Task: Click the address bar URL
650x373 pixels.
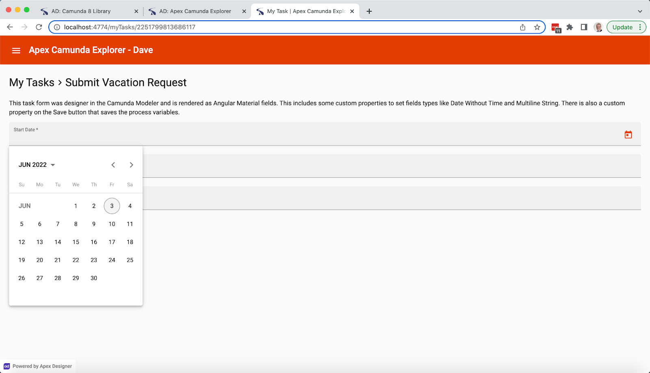Action: 130,27
